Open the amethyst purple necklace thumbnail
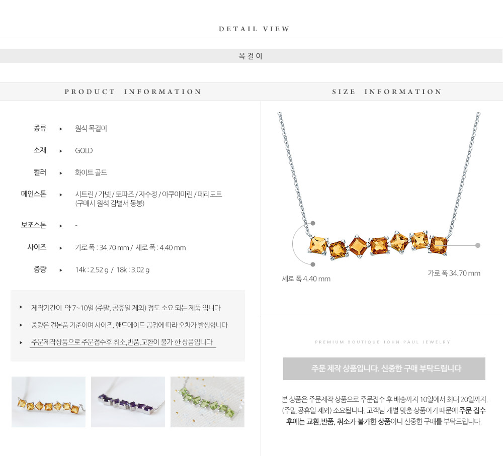This screenshot has width=503, height=456. tap(128, 402)
